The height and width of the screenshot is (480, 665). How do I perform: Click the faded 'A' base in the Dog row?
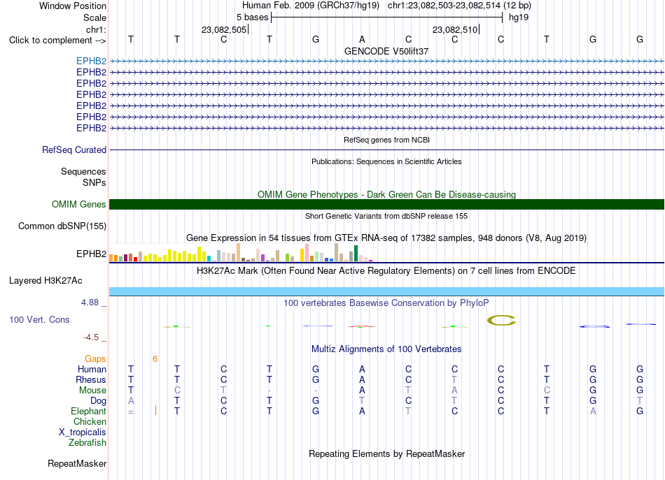click(131, 401)
